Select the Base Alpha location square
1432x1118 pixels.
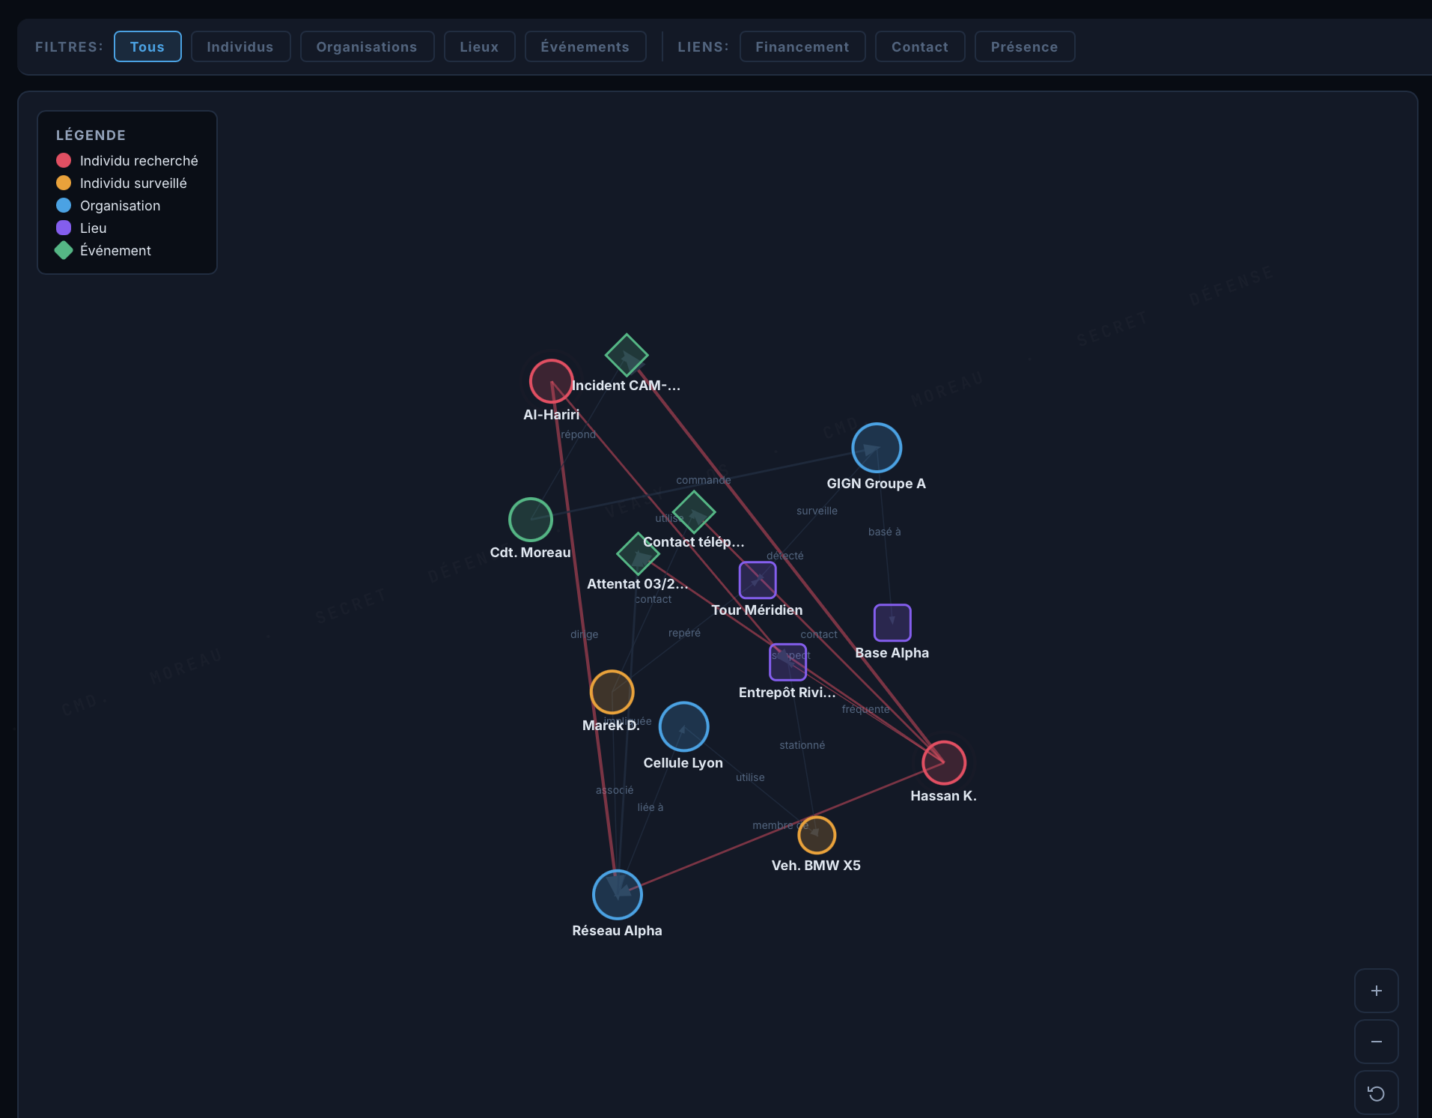coord(892,622)
